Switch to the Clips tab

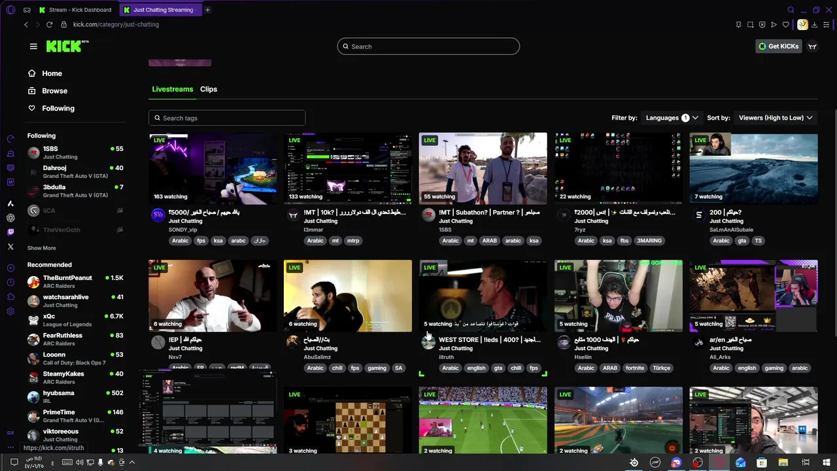pos(209,89)
